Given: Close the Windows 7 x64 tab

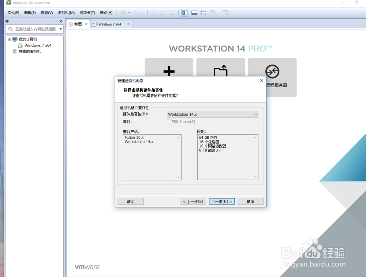Looking at the screenshot, I should (128, 24).
